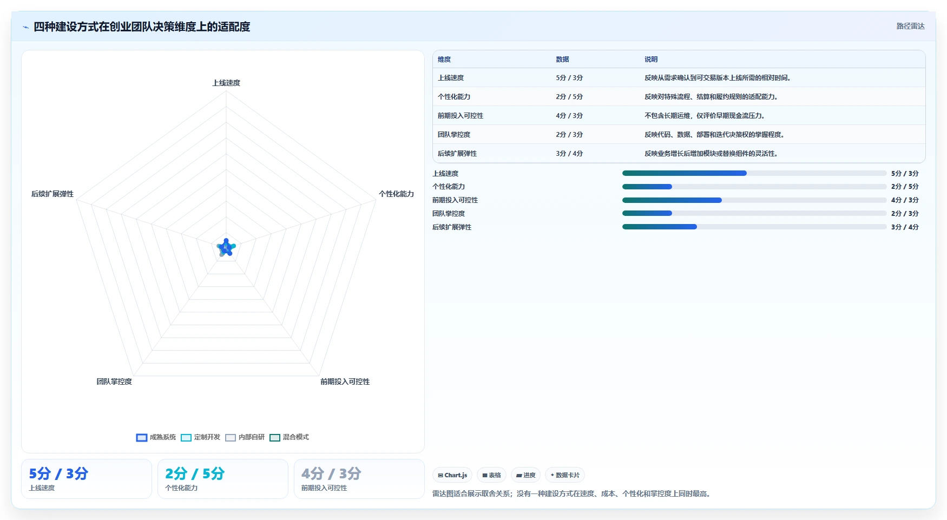Click the 进度 chip
This screenshot has width=947, height=520.
[x=525, y=475]
